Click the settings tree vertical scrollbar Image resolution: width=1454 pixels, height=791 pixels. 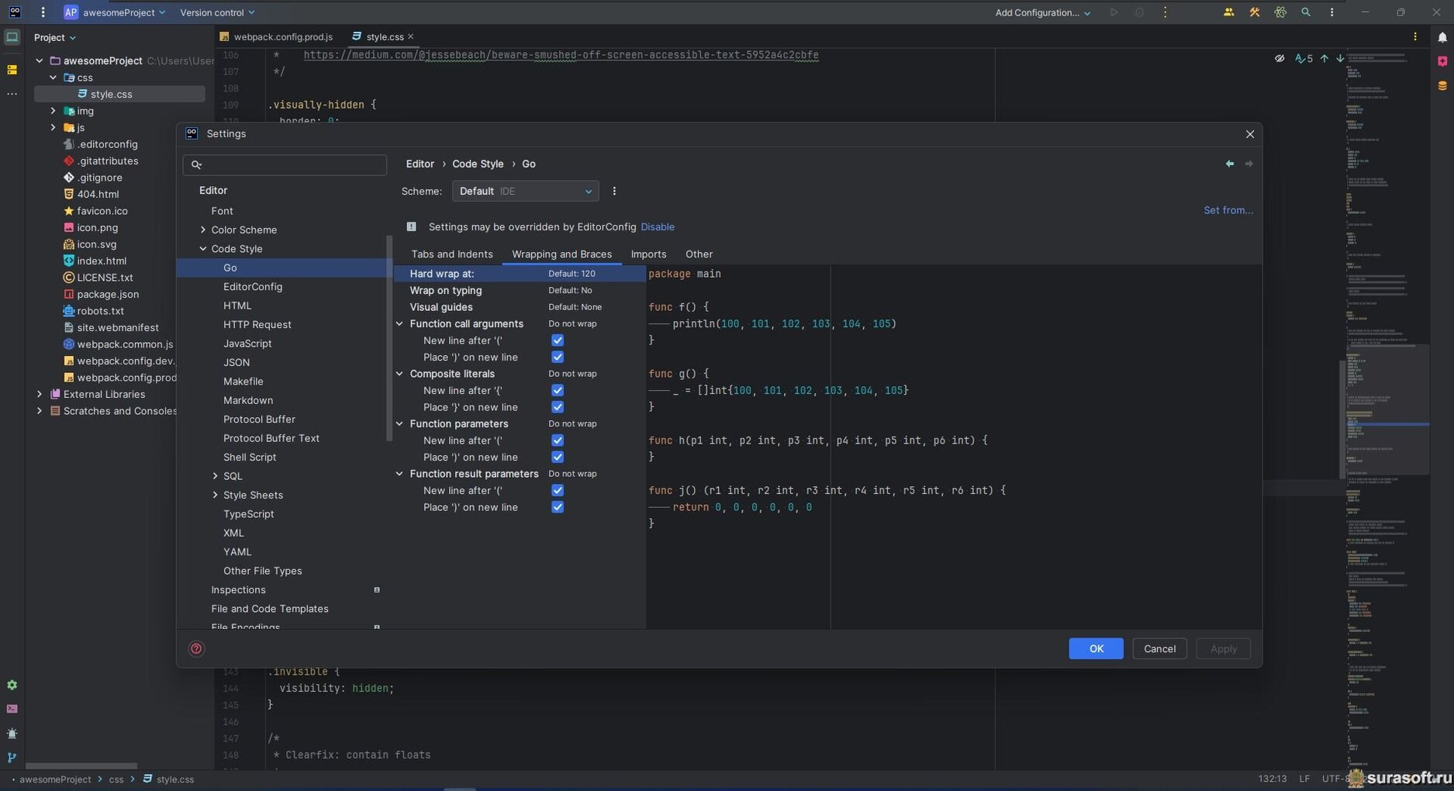pos(389,339)
